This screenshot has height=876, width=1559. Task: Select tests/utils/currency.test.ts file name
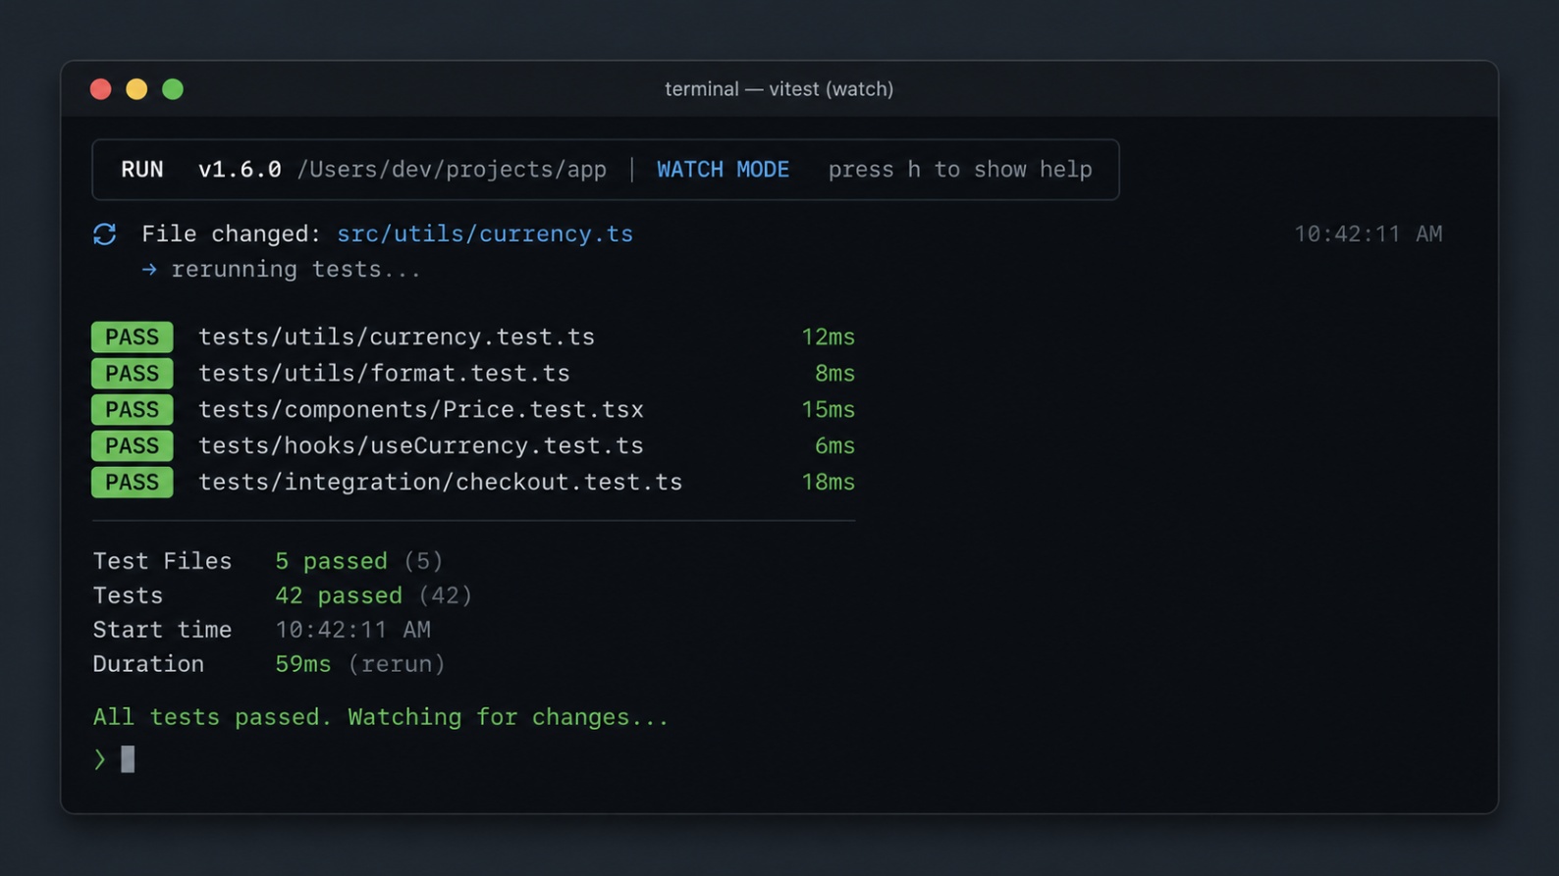pos(397,336)
